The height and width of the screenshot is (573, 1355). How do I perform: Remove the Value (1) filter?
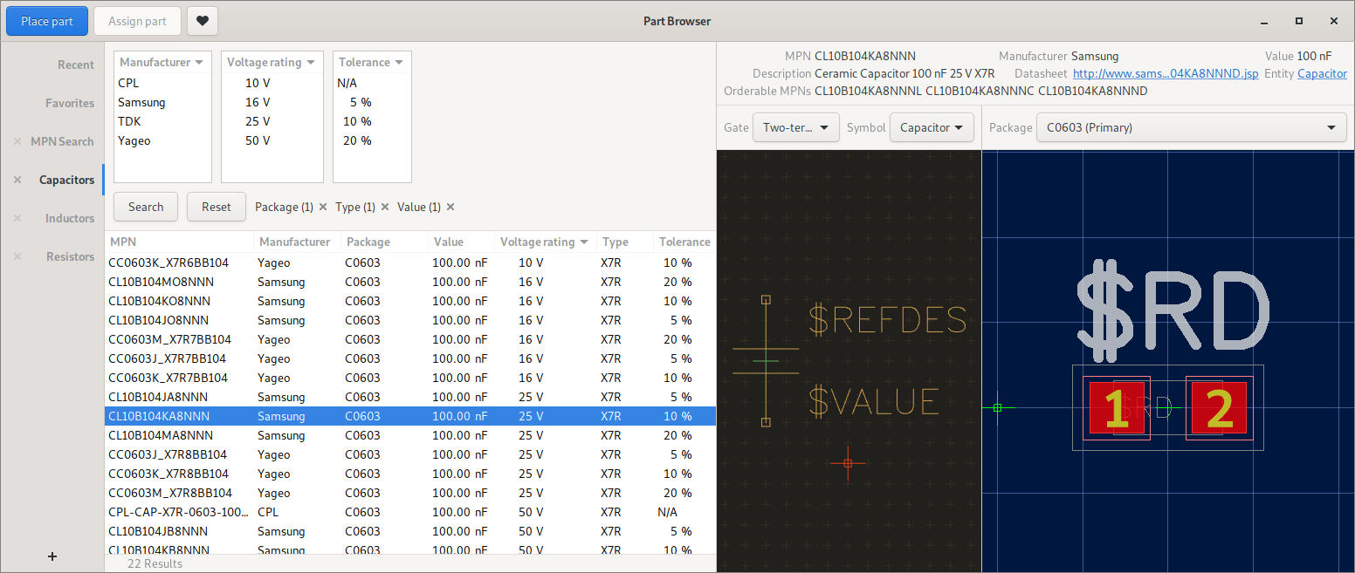[x=451, y=207]
